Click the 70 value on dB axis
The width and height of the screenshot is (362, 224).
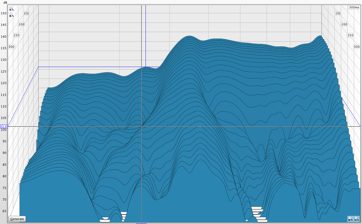click(4, 200)
